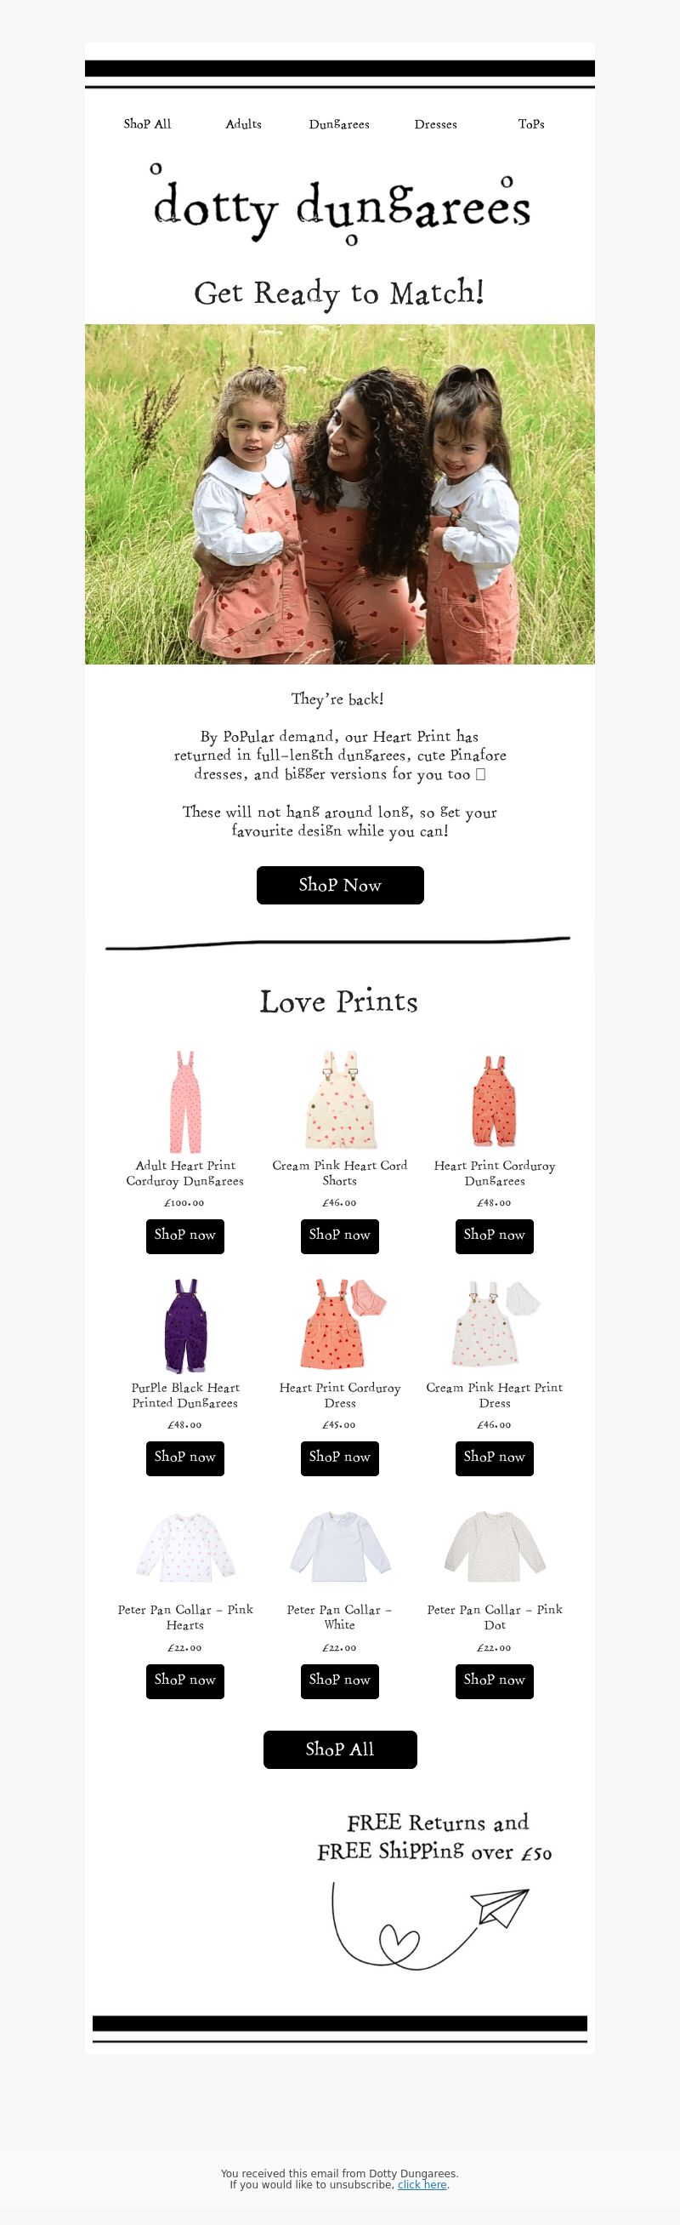Image resolution: width=680 pixels, height=2225 pixels.
Task: Shop now for Peter Pan Collar Pink Dot
Action: (495, 1680)
